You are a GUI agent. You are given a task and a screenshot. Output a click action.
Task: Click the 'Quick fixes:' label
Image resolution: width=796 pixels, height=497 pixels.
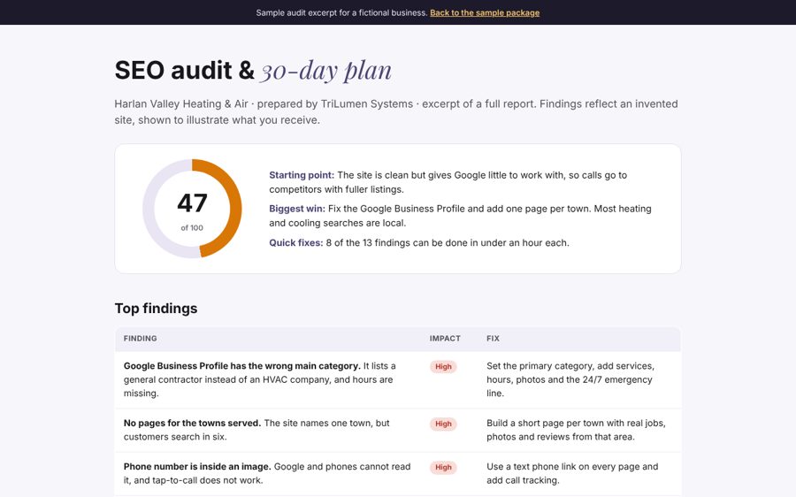(x=296, y=242)
